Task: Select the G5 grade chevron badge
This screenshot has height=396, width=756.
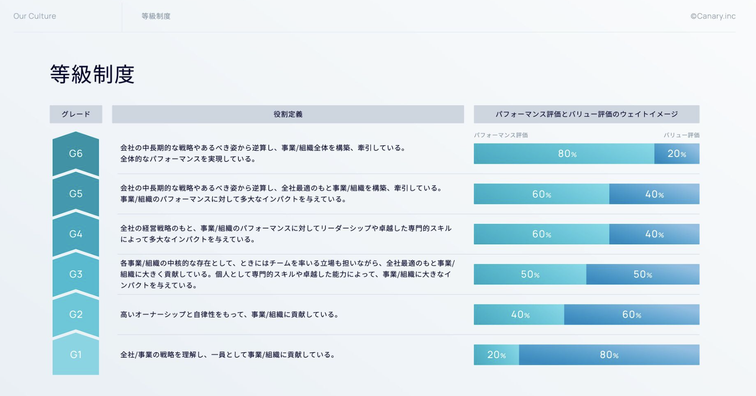Action: tap(76, 194)
